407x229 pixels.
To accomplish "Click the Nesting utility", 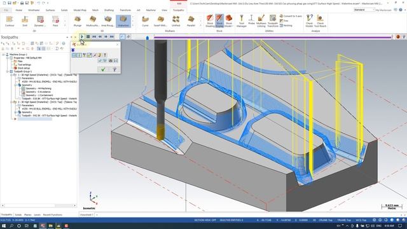I will click(x=286, y=25).
